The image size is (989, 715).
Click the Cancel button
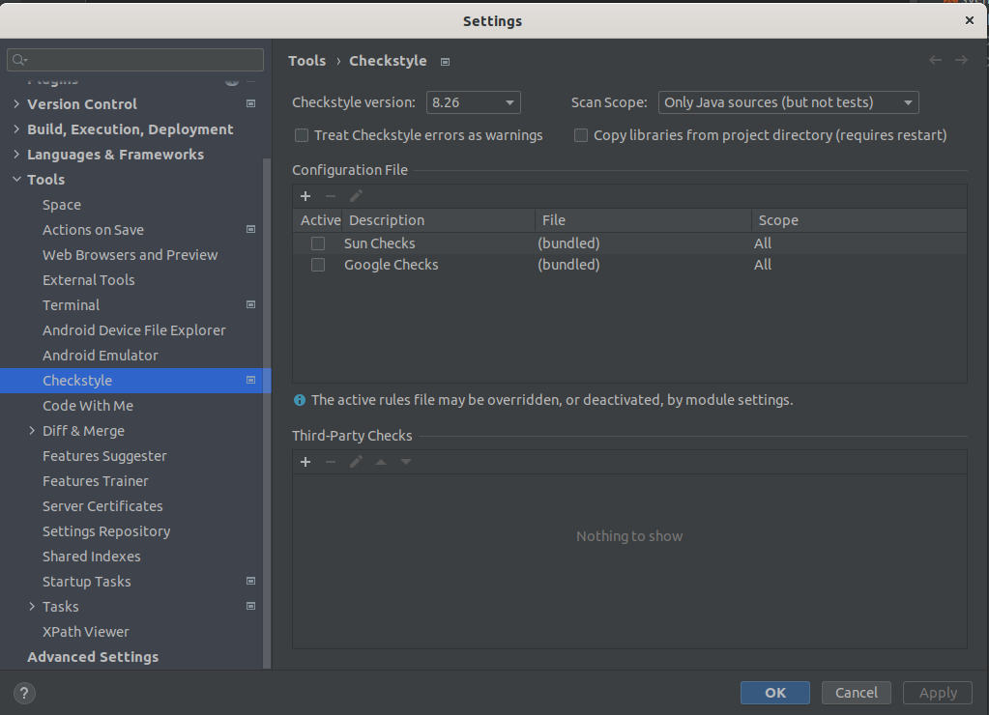[x=856, y=693]
